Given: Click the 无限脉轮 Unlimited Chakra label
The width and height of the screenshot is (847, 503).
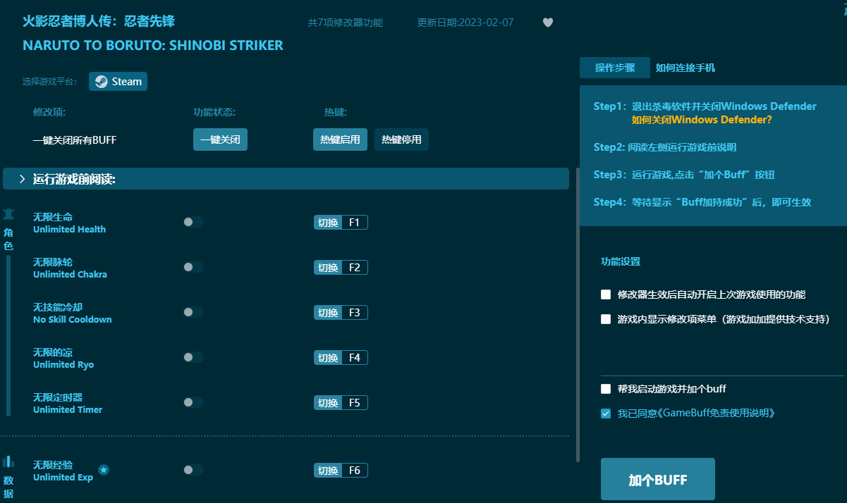Looking at the screenshot, I should 70,268.
